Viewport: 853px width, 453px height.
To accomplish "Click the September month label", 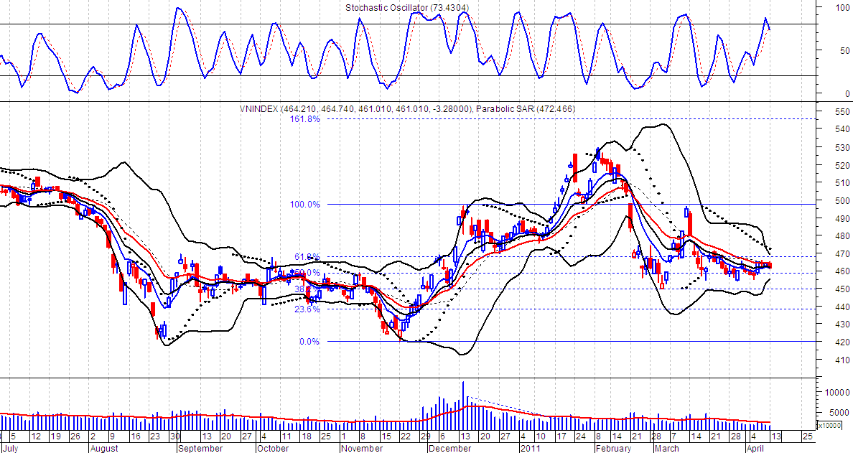I will coord(200,448).
